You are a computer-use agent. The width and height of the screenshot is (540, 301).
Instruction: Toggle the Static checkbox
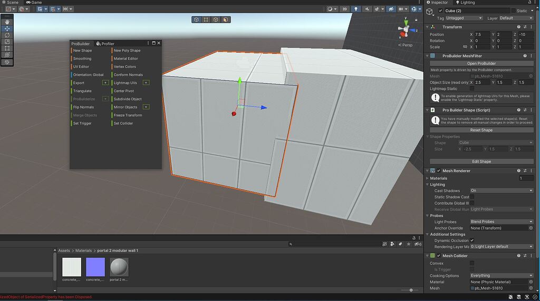[513, 11]
